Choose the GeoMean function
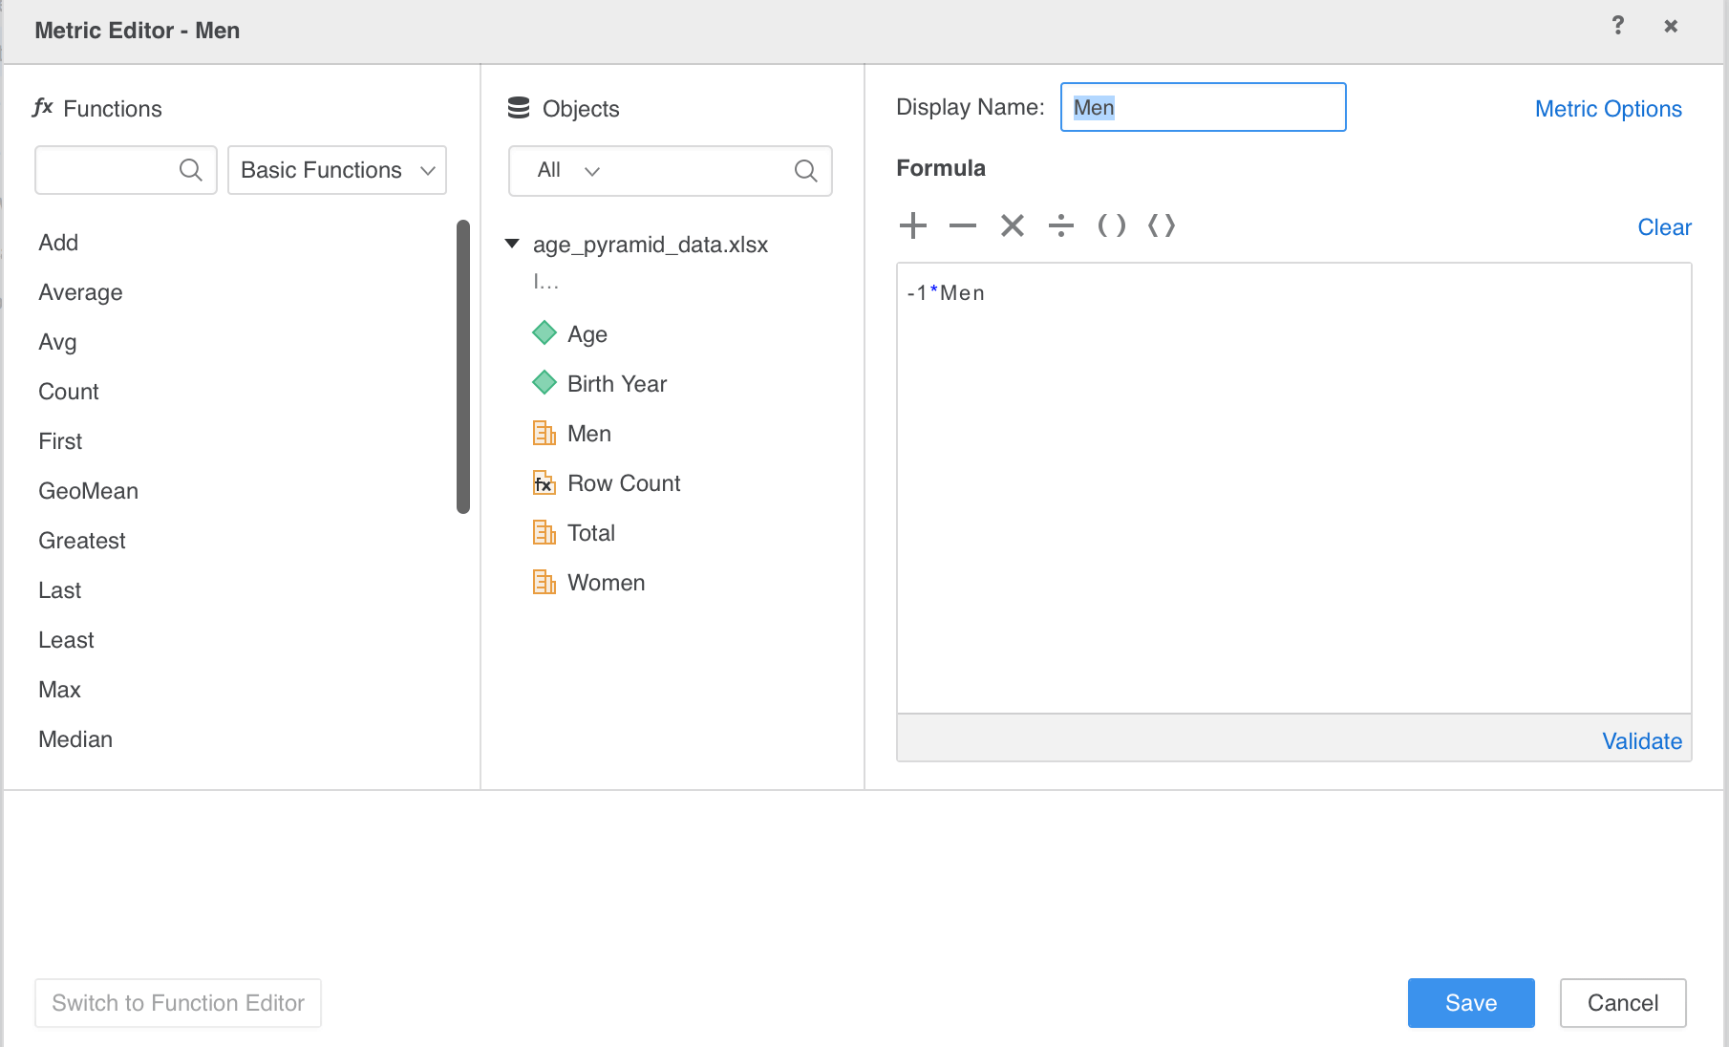The image size is (1729, 1047). (x=89, y=491)
